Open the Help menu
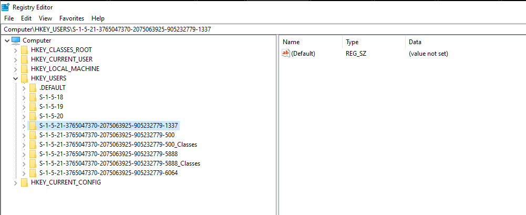The width and height of the screenshot is (526, 215). point(98,18)
